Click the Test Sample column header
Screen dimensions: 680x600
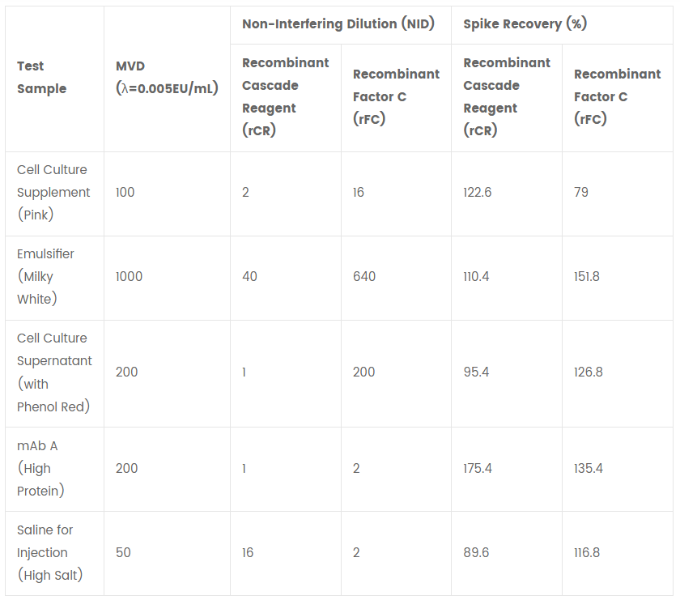click(41, 77)
